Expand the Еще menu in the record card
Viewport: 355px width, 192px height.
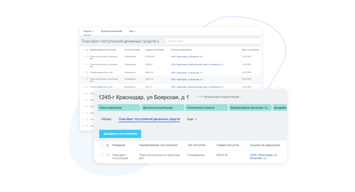[x=192, y=119]
